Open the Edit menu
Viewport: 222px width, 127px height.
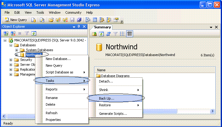point(17,12)
